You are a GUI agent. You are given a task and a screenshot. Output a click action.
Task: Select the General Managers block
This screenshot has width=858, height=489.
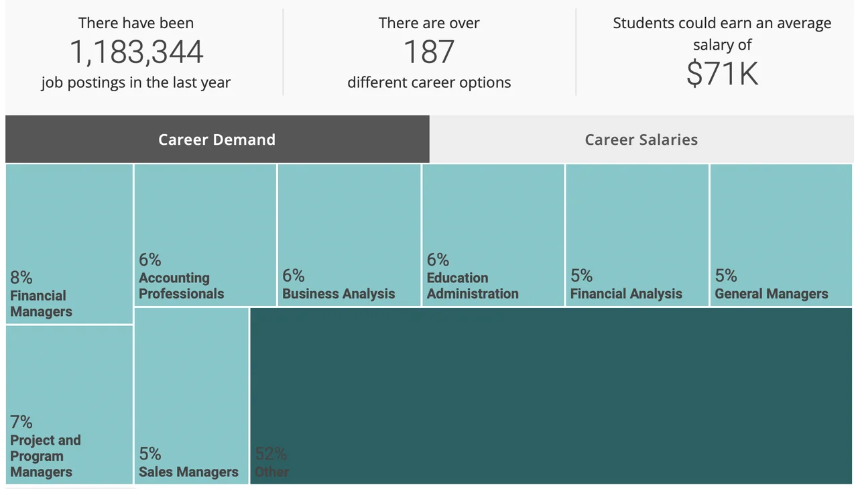tap(781, 235)
